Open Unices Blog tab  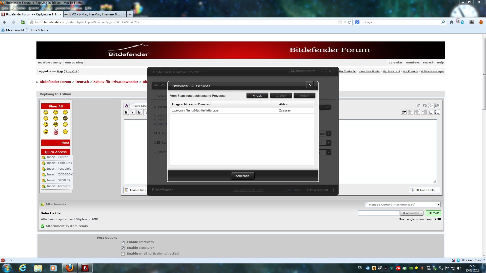click(x=74, y=62)
